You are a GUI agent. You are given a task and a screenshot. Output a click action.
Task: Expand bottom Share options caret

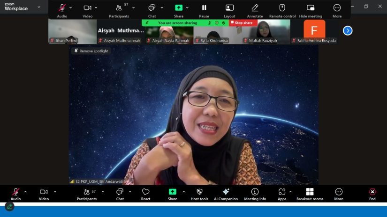point(184,192)
